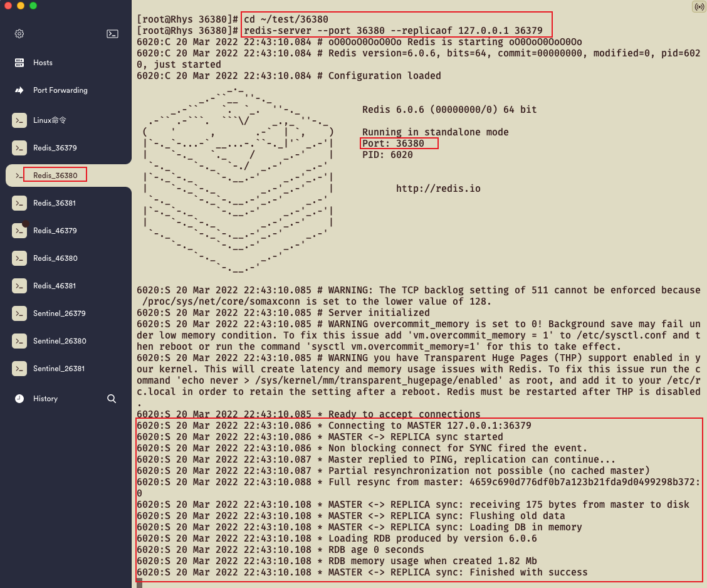Click the red window close button
Viewport: 707px width, 588px height.
click(8, 6)
